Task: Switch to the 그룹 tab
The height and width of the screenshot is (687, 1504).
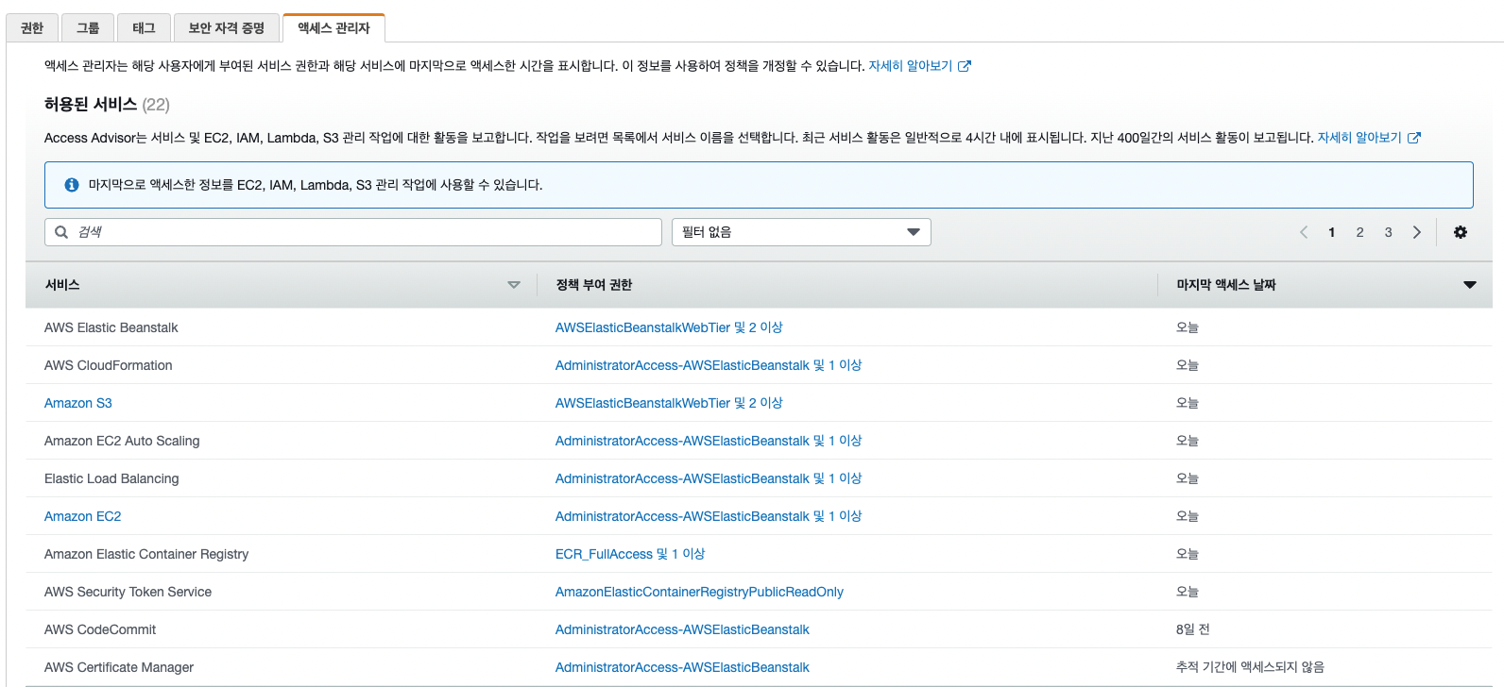Action: tap(88, 28)
